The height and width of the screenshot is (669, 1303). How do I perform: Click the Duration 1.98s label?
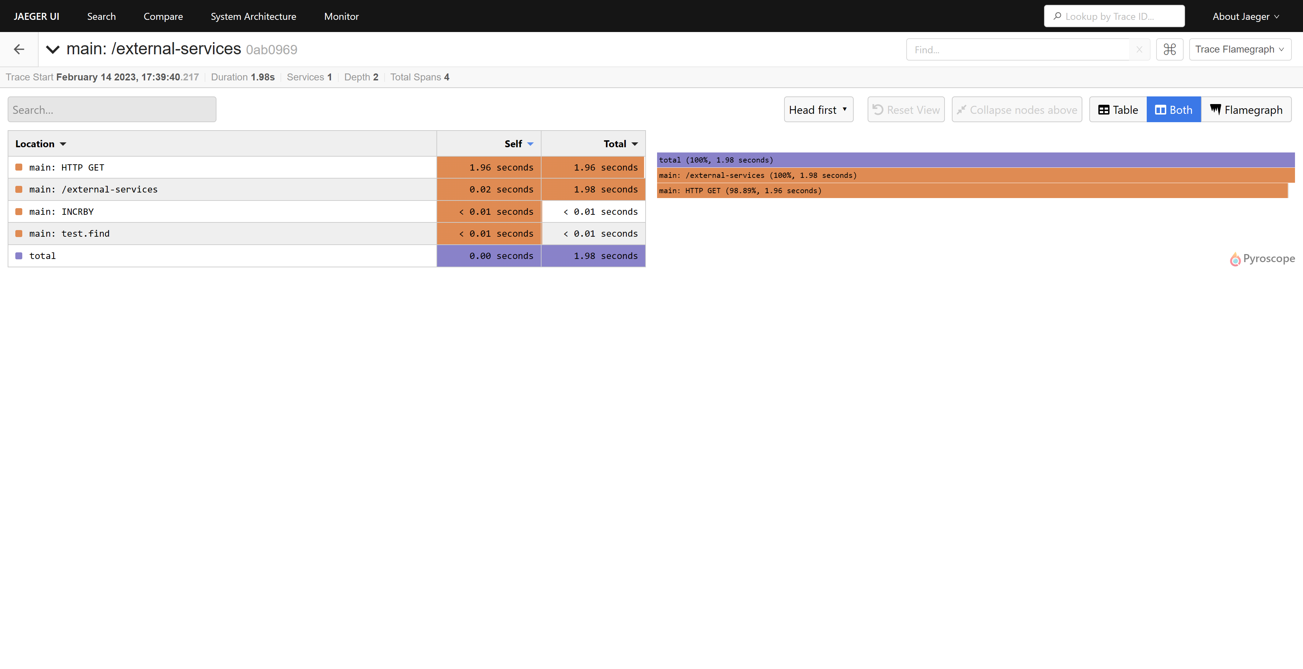243,77
